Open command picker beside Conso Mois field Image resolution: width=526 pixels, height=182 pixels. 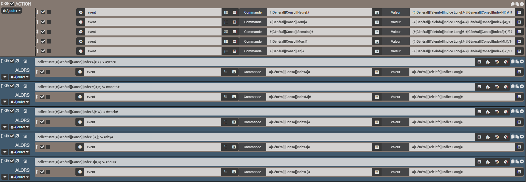[x=377, y=42]
